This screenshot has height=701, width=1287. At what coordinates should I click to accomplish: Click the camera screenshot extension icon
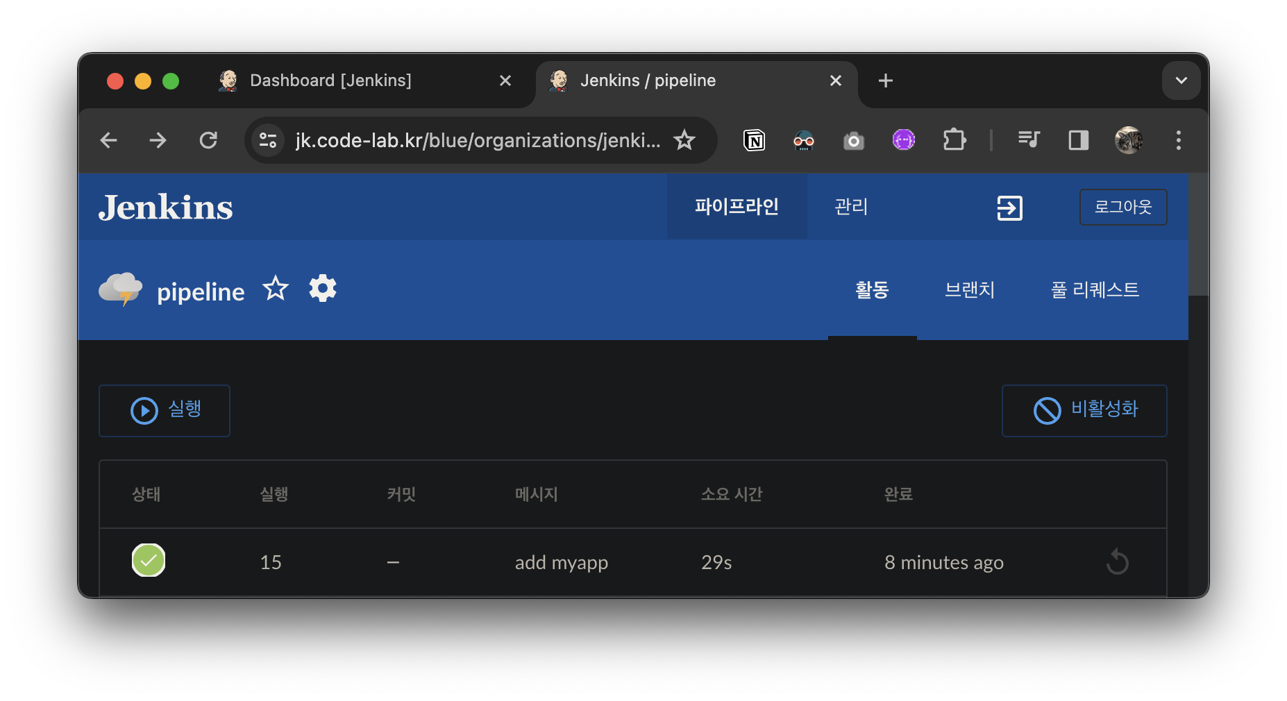[x=854, y=141]
